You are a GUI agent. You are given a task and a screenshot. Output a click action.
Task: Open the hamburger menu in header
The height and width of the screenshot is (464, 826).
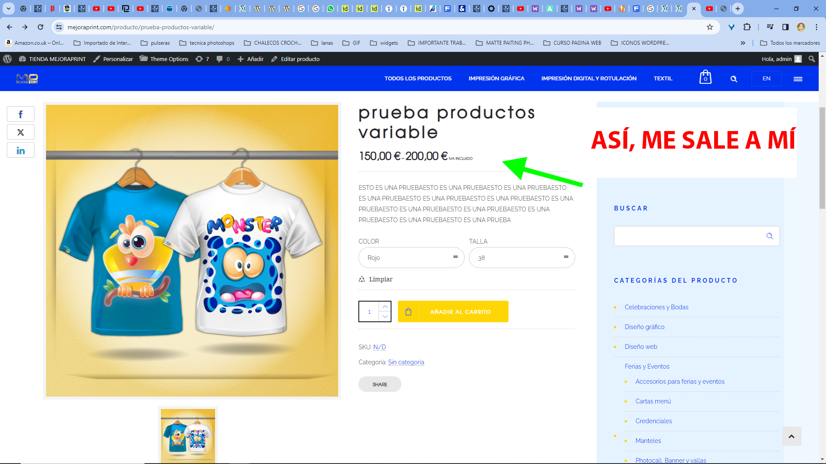(798, 79)
